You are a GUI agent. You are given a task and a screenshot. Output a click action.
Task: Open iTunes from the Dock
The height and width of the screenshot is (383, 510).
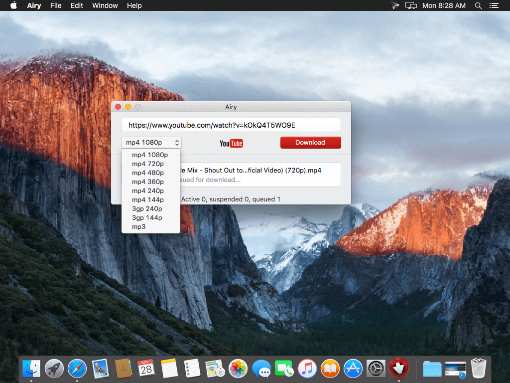307,369
